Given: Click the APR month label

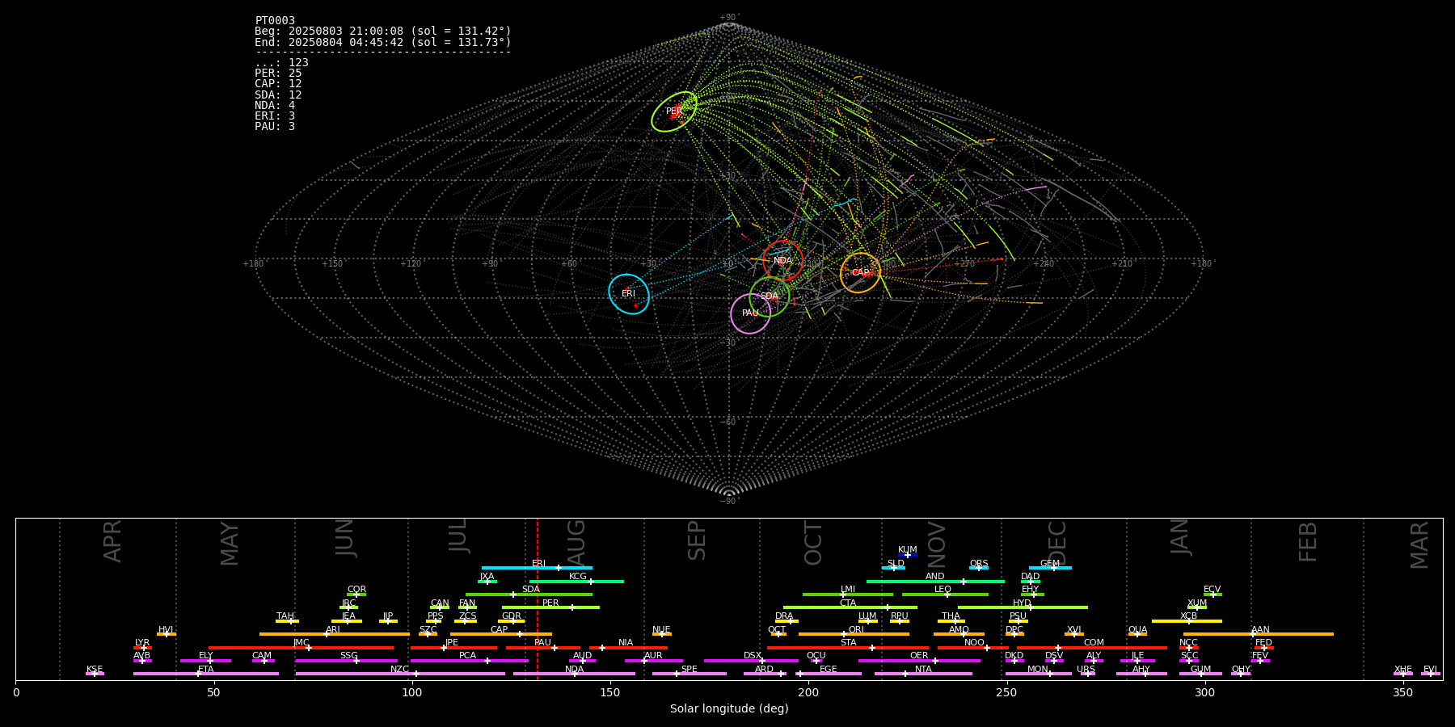Looking at the screenshot, I should pos(112,541).
